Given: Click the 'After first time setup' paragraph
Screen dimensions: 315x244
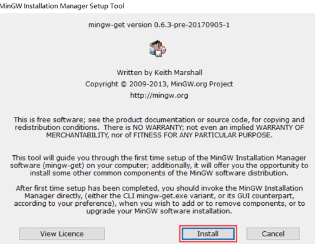Looking at the screenshot, I should tap(159, 200).
